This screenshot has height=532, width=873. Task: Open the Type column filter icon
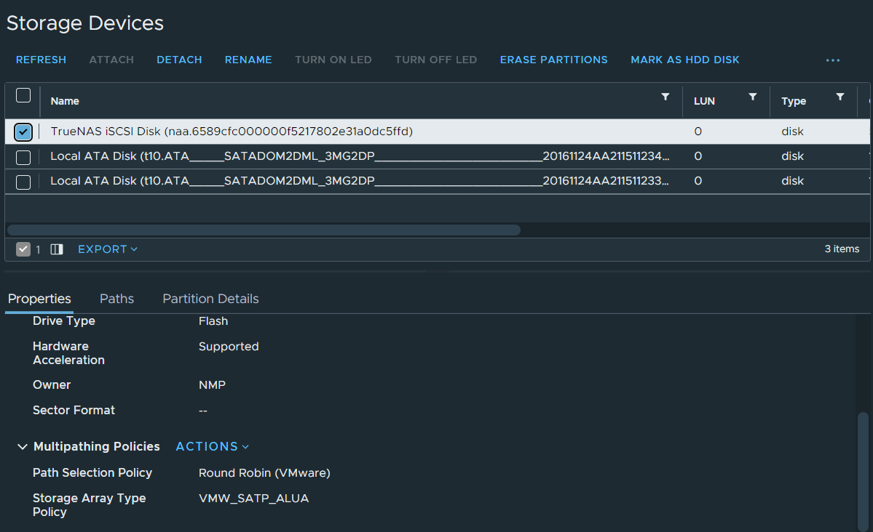840,97
